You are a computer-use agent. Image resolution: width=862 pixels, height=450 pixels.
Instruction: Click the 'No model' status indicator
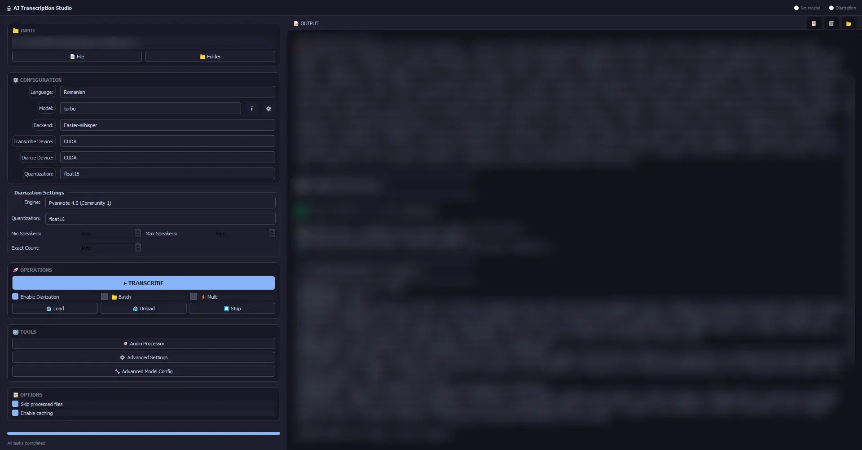tap(807, 8)
